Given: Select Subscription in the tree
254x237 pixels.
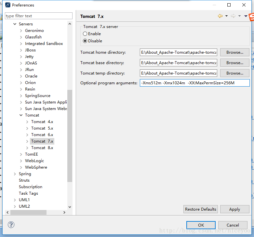Looking at the screenshot, I should 31,187.
